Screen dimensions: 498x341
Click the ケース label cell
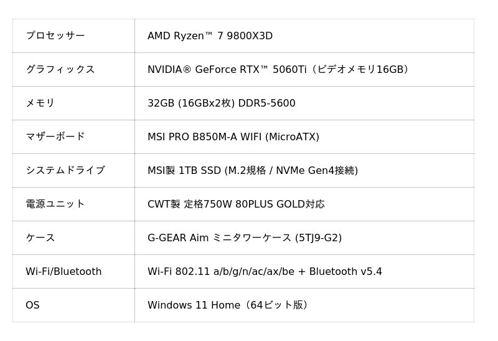[40, 238]
